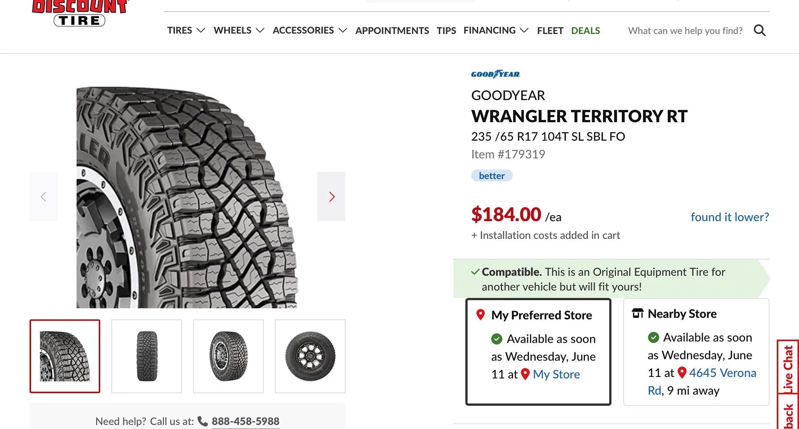Click the search magnifying glass icon
The width and height of the screenshot is (799, 429).
[x=759, y=31]
